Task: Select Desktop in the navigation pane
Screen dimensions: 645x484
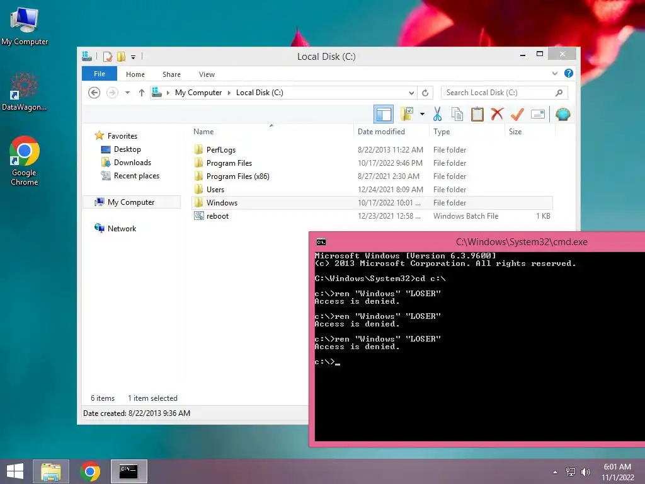Action: click(127, 149)
